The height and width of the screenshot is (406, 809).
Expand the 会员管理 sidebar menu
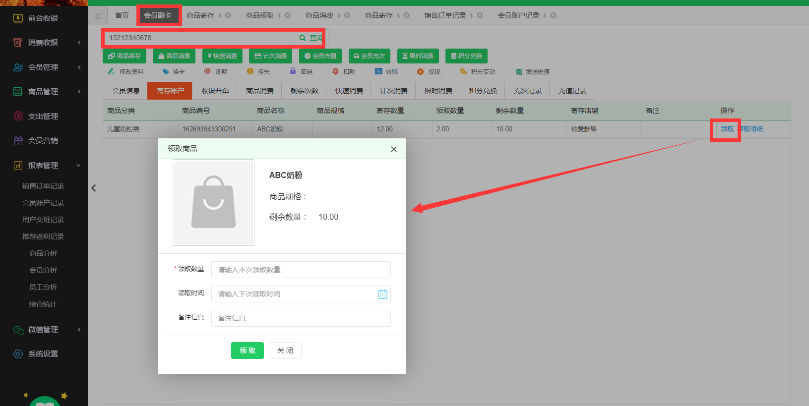[x=43, y=67]
